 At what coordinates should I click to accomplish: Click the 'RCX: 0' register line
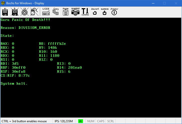click(x=7, y=52)
